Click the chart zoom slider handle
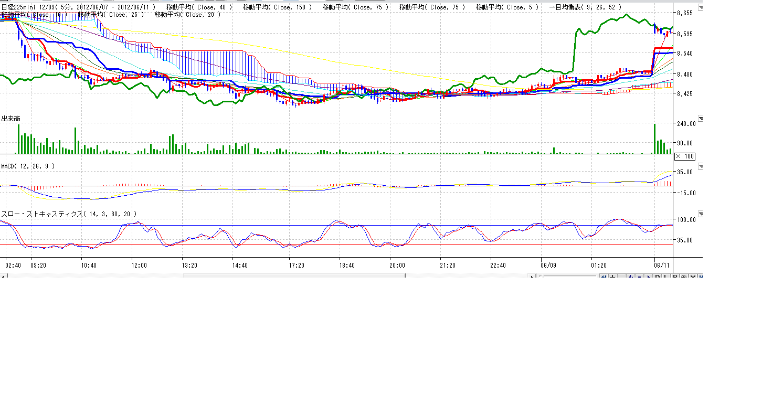The width and height of the screenshot is (783, 403). tap(541, 277)
